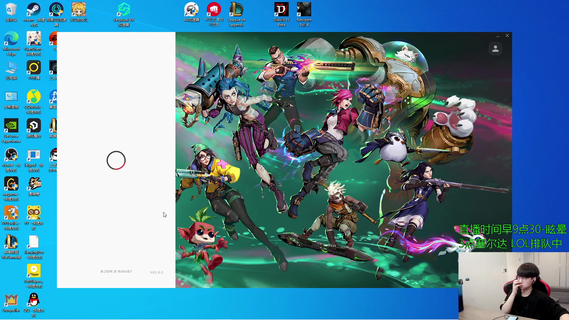Open the NetEase UU accelerator icon
Screen dimensions: 569x320
coord(56,15)
